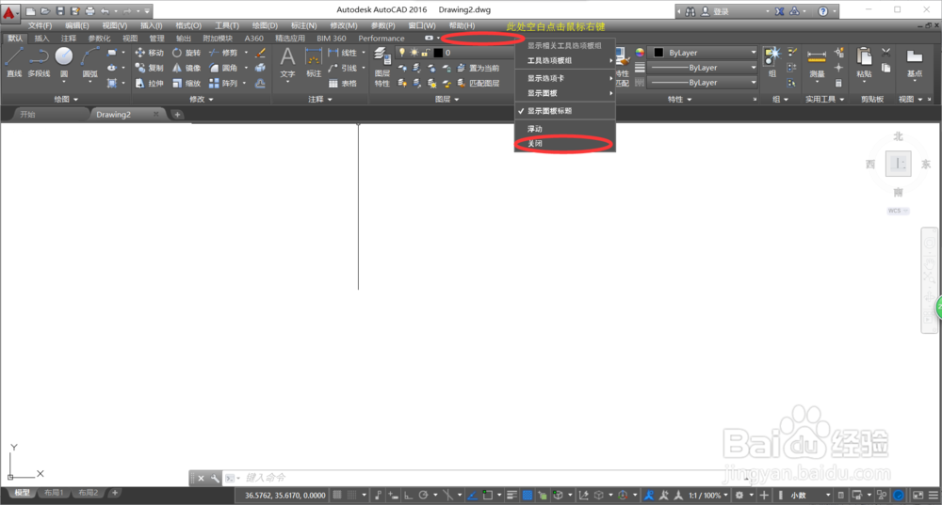The width and height of the screenshot is (942, 505).
Task: Toggle snap mode in status bar
Action: click(352, 495)
